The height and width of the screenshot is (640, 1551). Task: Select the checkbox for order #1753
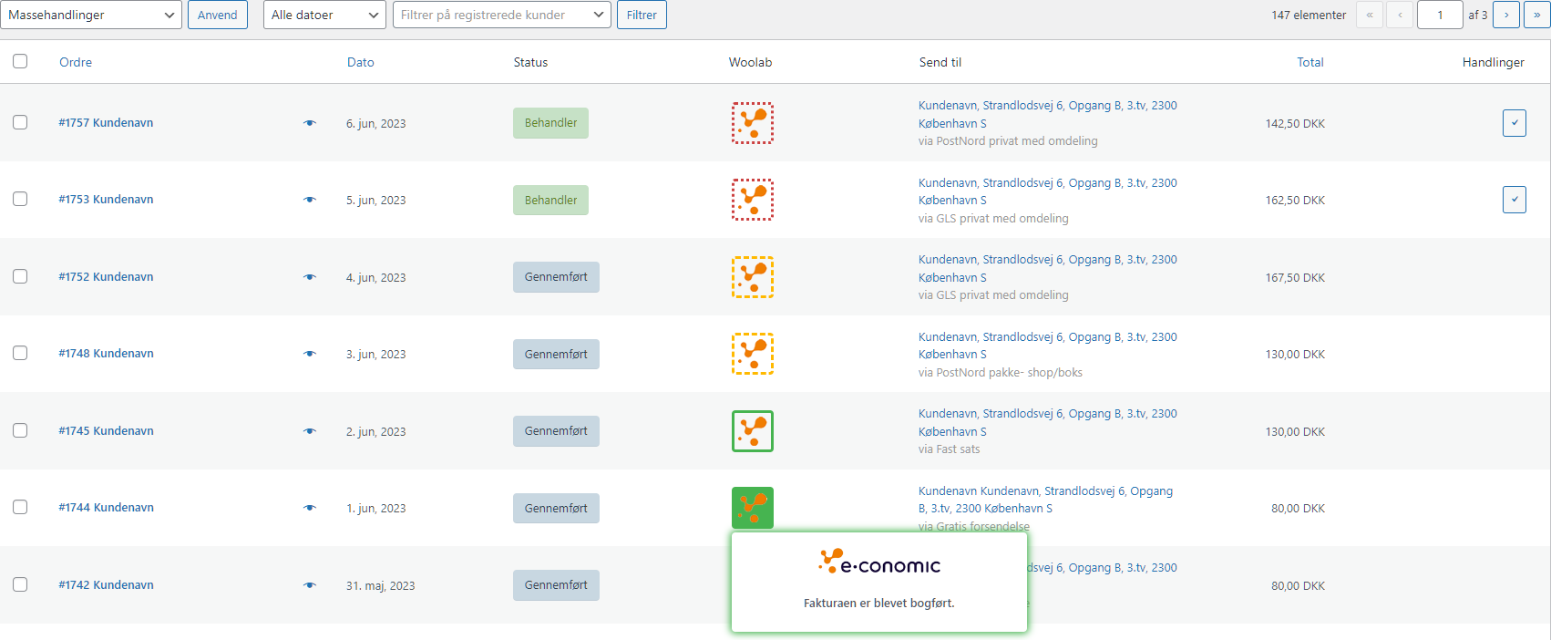pyautogui.click(x=20, y=199)
